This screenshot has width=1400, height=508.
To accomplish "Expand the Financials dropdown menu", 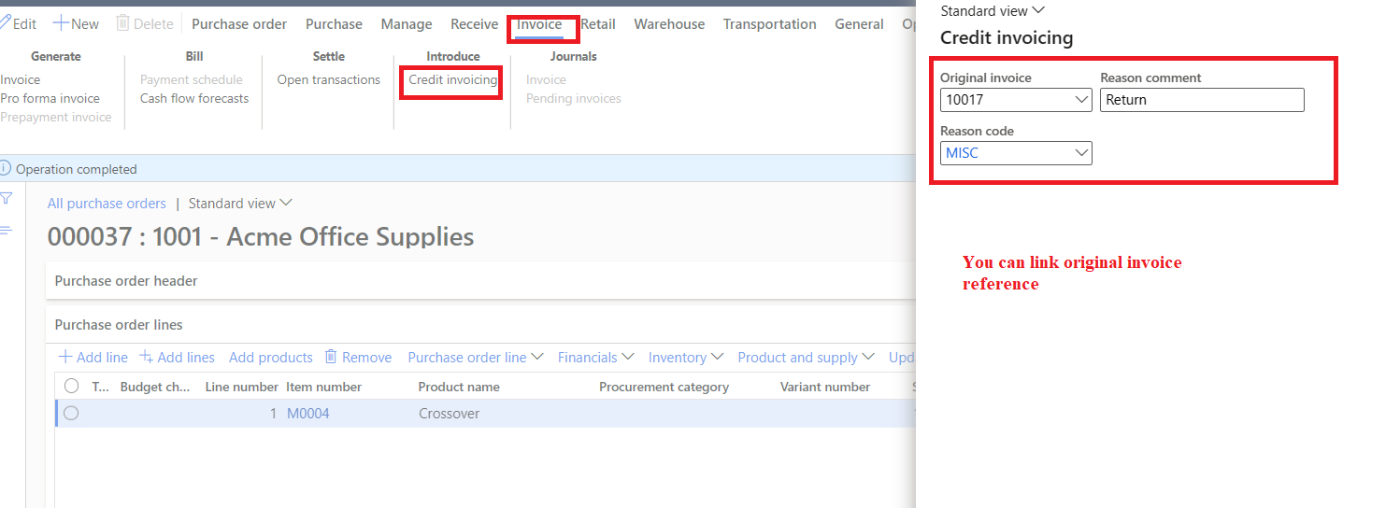I will coord(595,357).
